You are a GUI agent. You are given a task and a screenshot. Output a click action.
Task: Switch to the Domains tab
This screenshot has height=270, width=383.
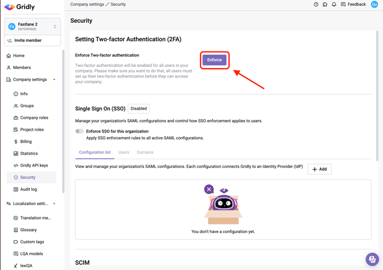(145, 152)
